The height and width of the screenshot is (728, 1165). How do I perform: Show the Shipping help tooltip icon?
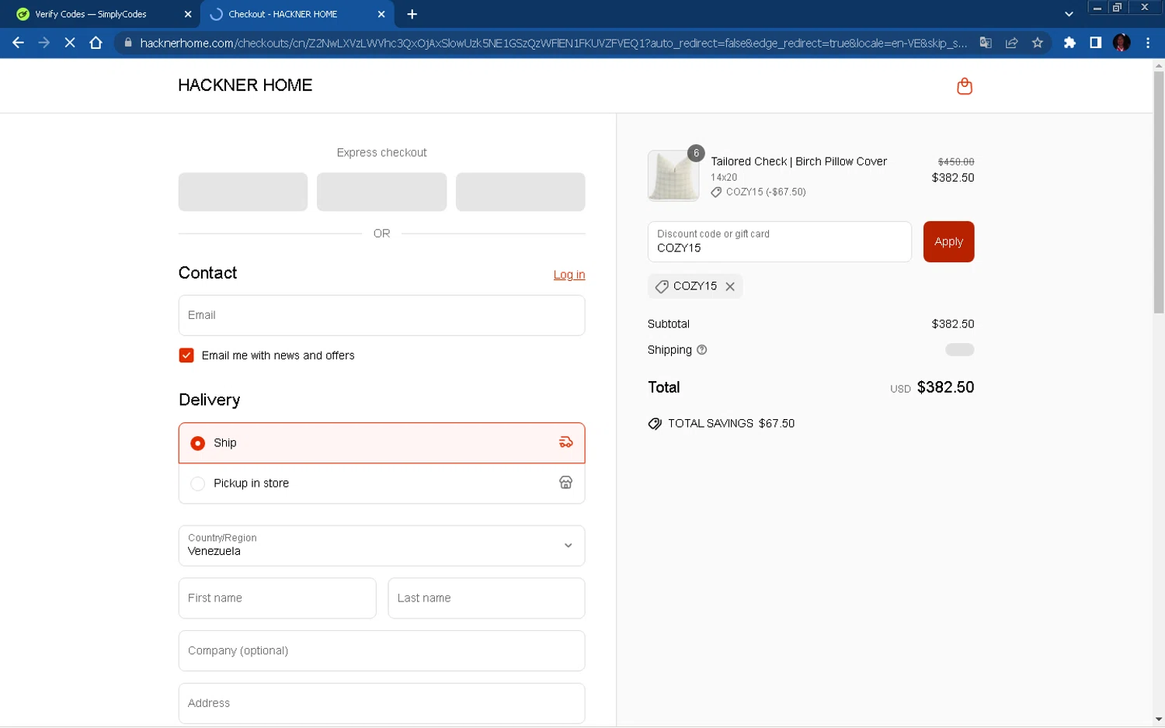pyautogui.click(x=701, y=350)
